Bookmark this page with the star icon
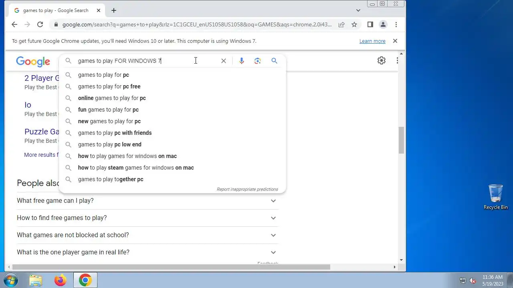513x288 pixels. (354, 24)
